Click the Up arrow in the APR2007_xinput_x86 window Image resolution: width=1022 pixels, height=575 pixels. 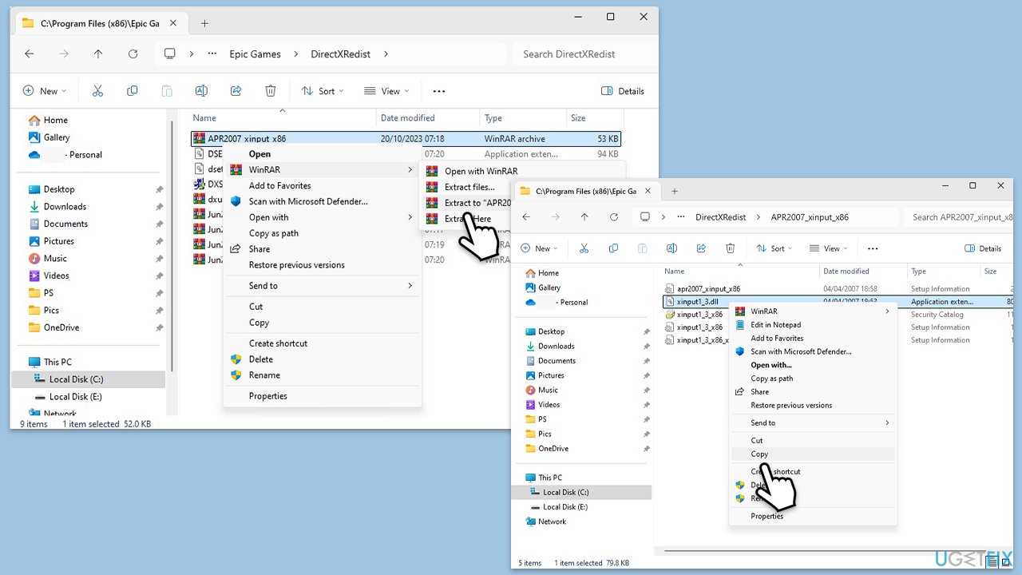[x=584, y=217]
